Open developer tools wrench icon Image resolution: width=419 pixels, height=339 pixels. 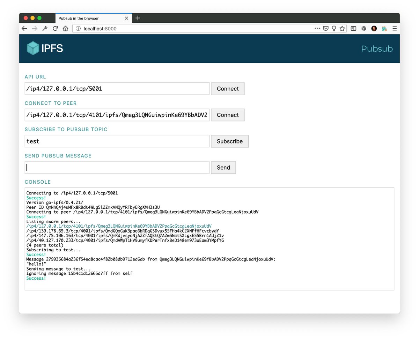click(45, 29)
